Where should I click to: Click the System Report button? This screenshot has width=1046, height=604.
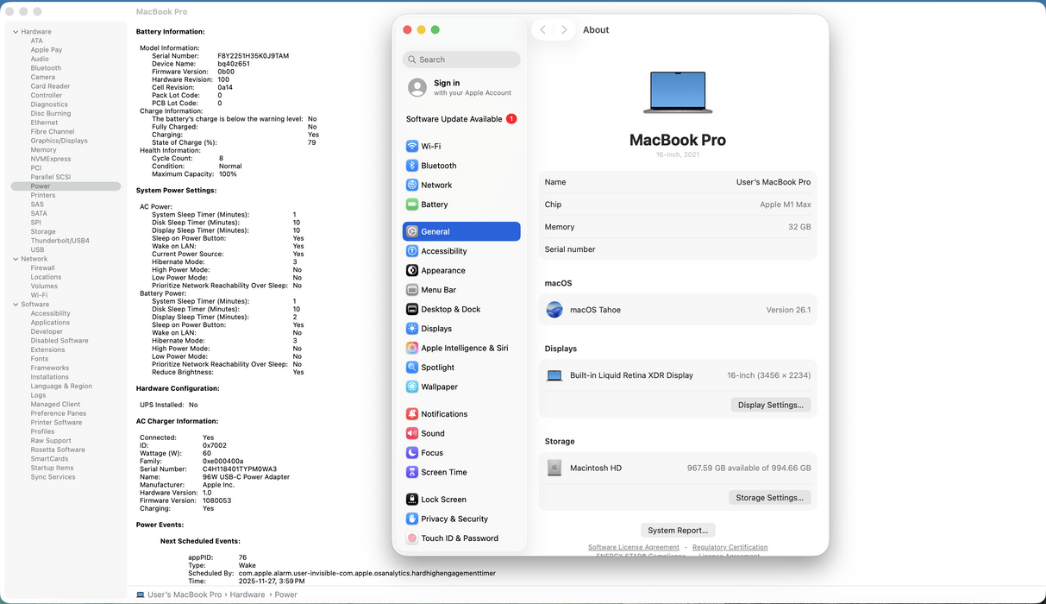click(x=678, y=530)
